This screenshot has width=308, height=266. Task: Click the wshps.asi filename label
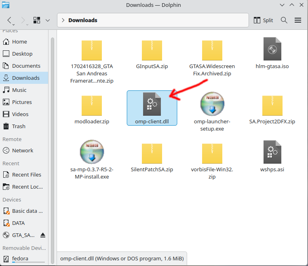point(272,169)
